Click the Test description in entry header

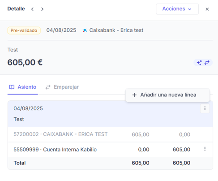(x=19, y=119)
